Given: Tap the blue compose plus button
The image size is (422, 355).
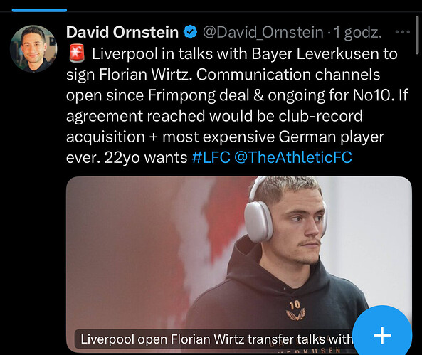Looking at the screenshot, I should [382, 335].
